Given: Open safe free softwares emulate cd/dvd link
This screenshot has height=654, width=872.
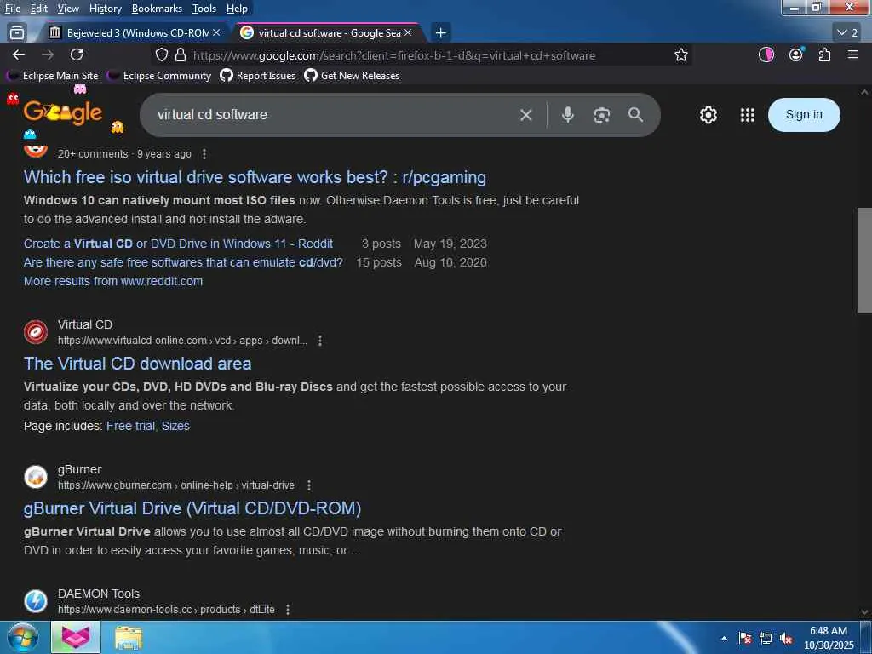Looking at the screenshot, I should 183,262.
